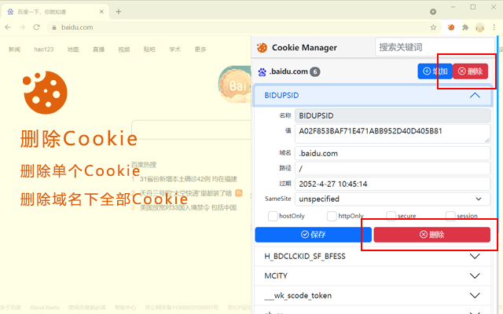Click the blue add cookie button
The image size is (503, 314).
click(435, 71)
